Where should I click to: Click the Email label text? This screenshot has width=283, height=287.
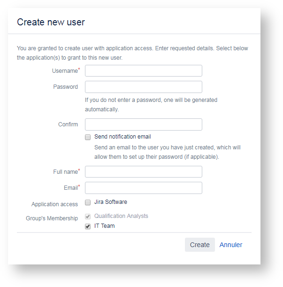[70, 188]
